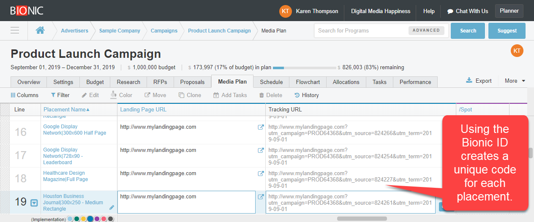This screenshot has height=222, width=534.
Task: Switch to the Tasks tab
Action: tap(379, 82)
